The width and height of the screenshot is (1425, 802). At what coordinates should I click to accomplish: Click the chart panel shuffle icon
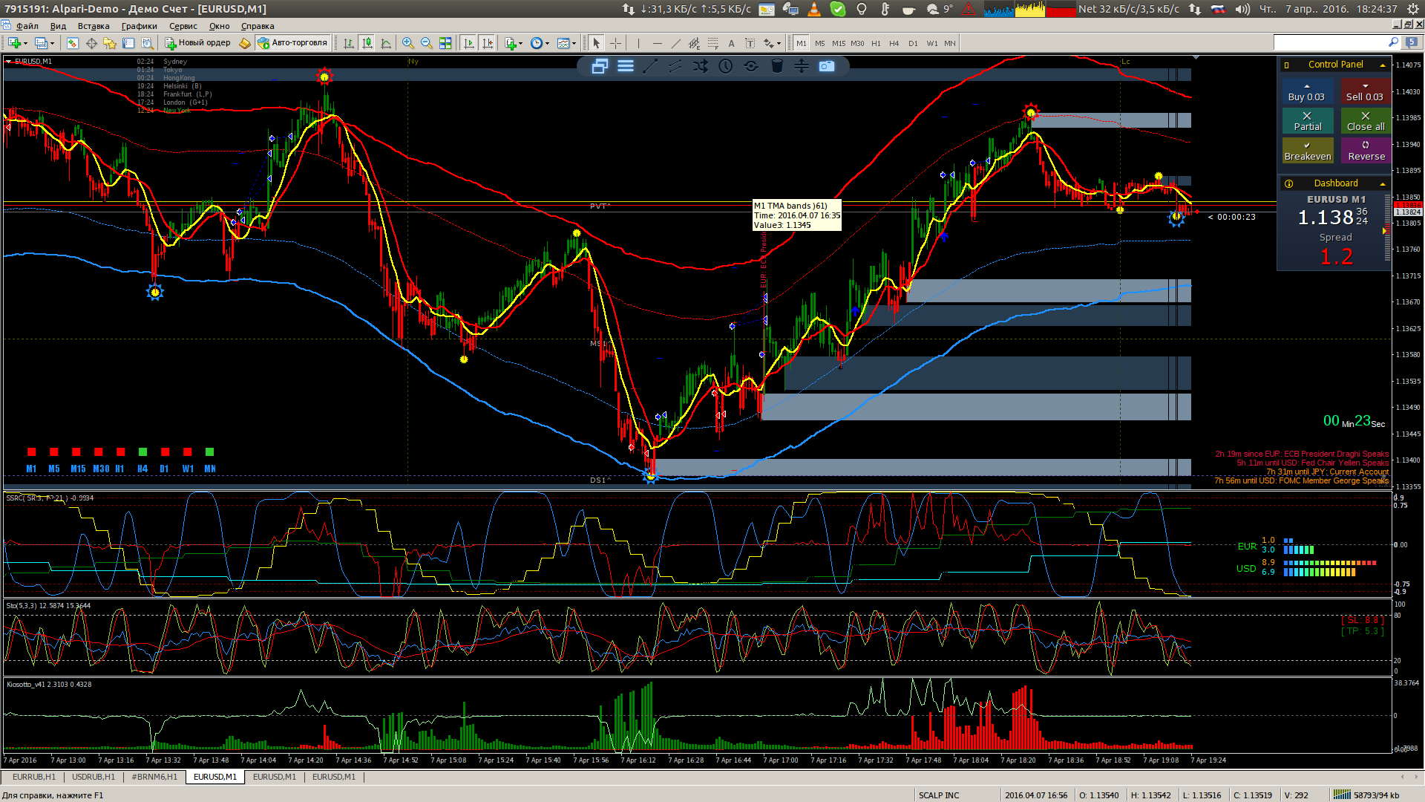pyautogui.click(x=700, y=66)
